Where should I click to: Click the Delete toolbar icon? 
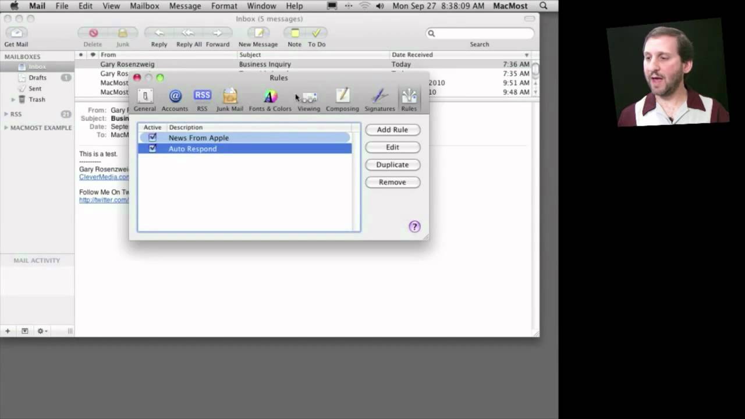coord(93,33)
